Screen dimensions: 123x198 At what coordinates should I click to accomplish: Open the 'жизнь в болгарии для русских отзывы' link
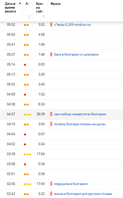[x=83, y=194]
